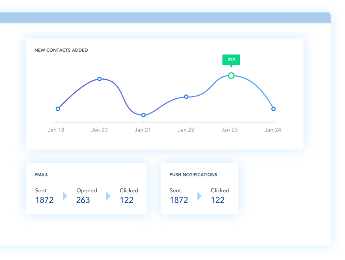Image resolution: width=345 pixels, height=260 pixels.
Task: Click the Jan 20 axis label
Action: pyautogui.click(x=100, y=130)
